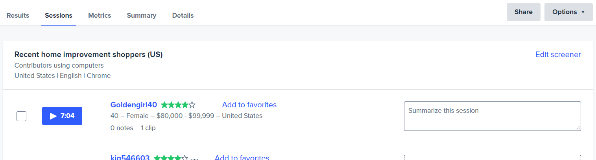Screen dimensions: 596x160
Task: Click the Edit screener link
Action: (558, 55)
